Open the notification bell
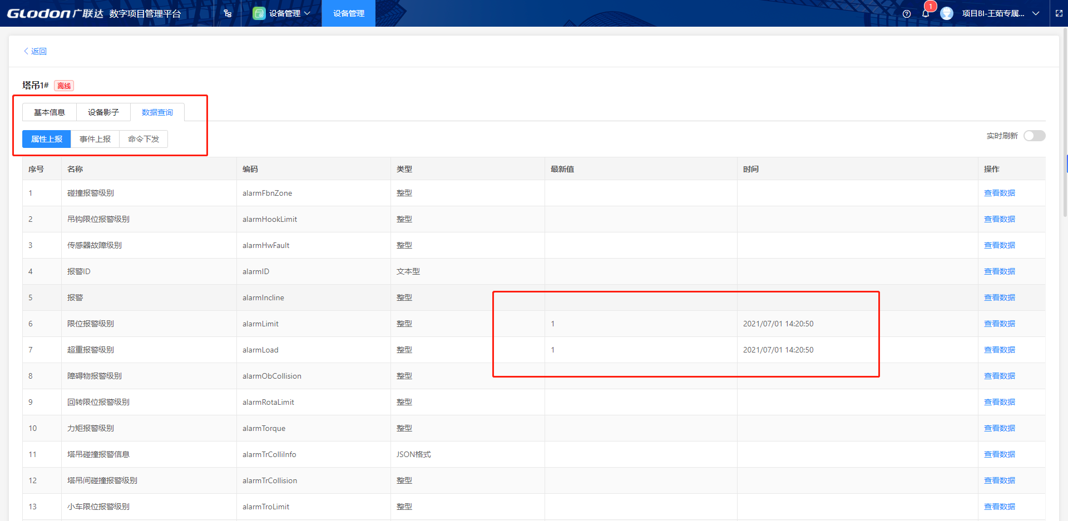Viewport: 1068px width, 521px height. coord(926,13)
